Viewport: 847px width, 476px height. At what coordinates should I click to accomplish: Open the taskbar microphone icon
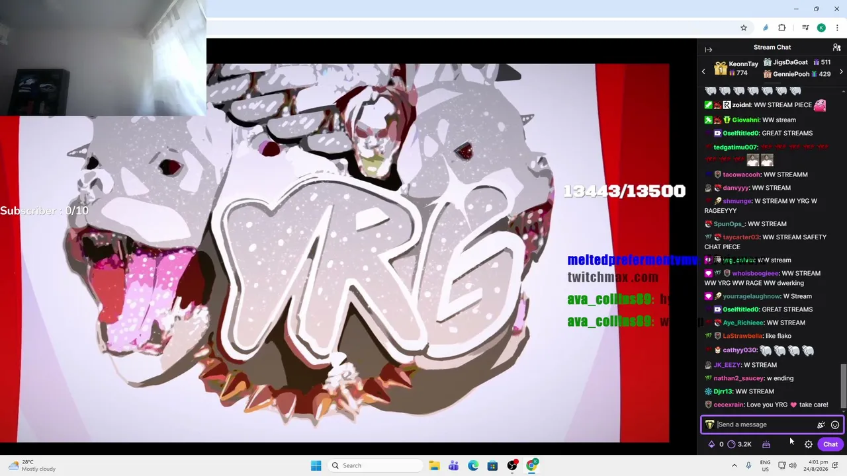748,465
